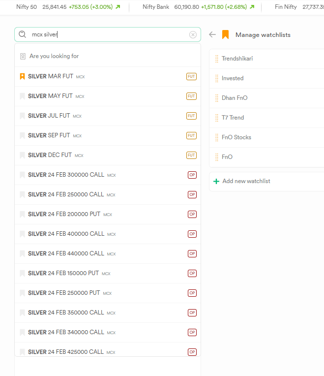The width and height of the screenshot is (324, 376).
Task: Open Nifty Bank index in ticker bar
Action: [156, 7]
